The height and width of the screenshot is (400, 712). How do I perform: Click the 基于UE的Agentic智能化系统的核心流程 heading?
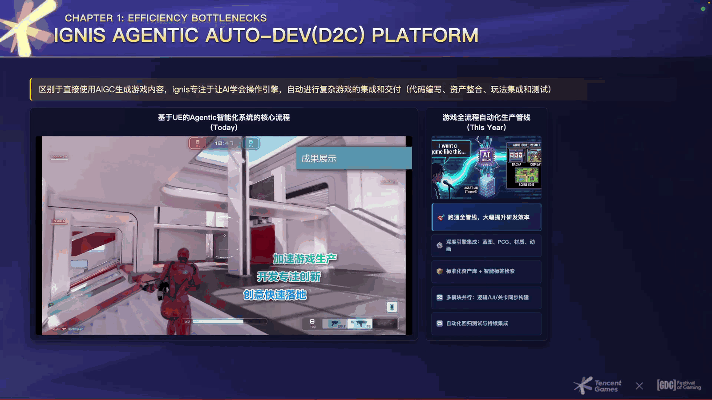pos(224,117)
